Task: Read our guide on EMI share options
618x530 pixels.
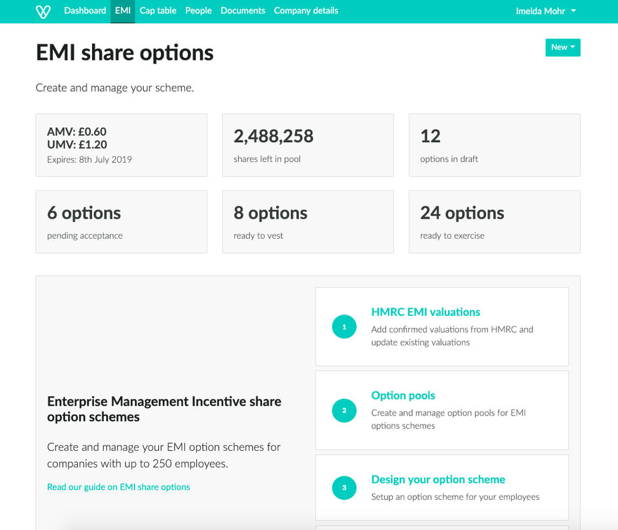Action: click(118, 487)
